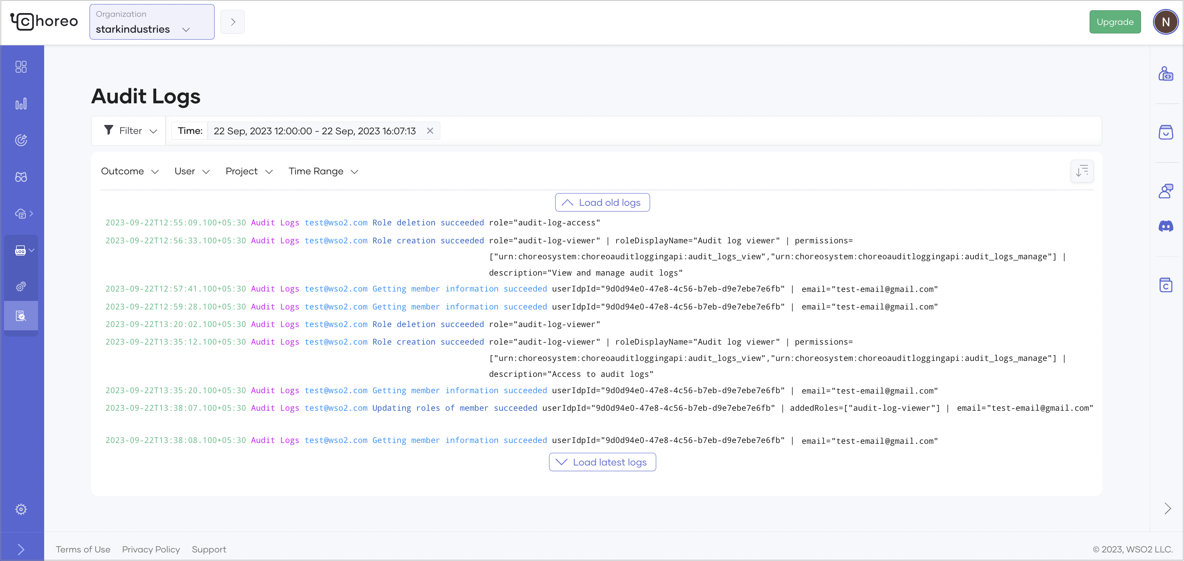Open the Outcome filter dropdown
1184x561 pixels.
(130, 171)
